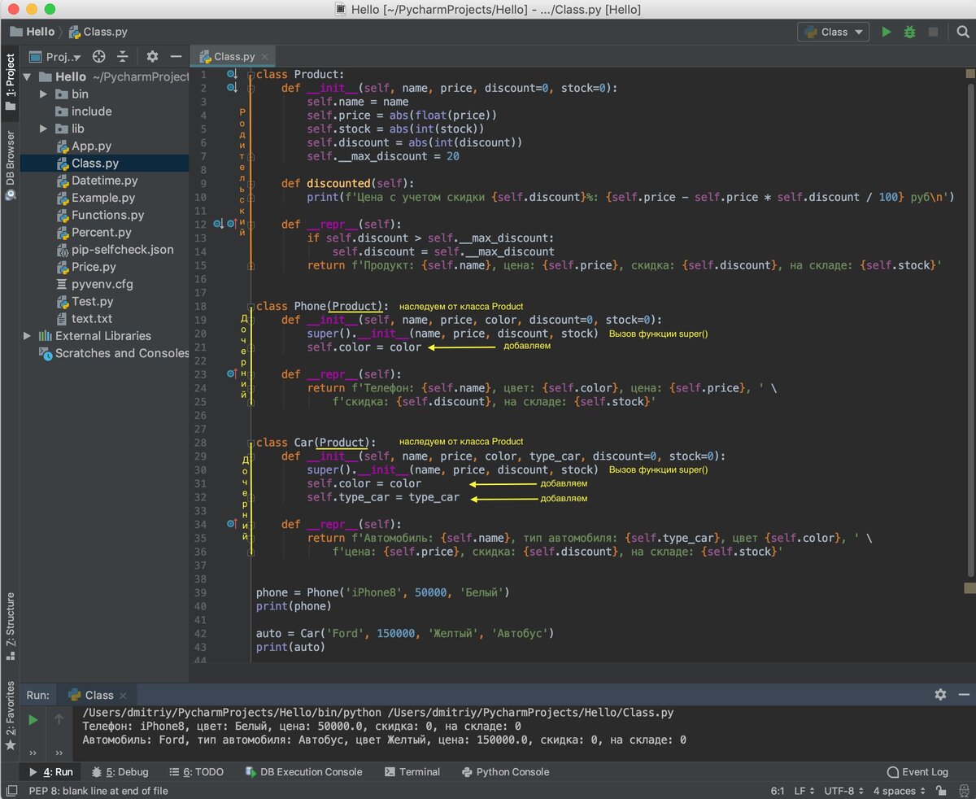
Task: Open the Terminal tool window tab
Action: pyautogui.click(x=412, y=771)
